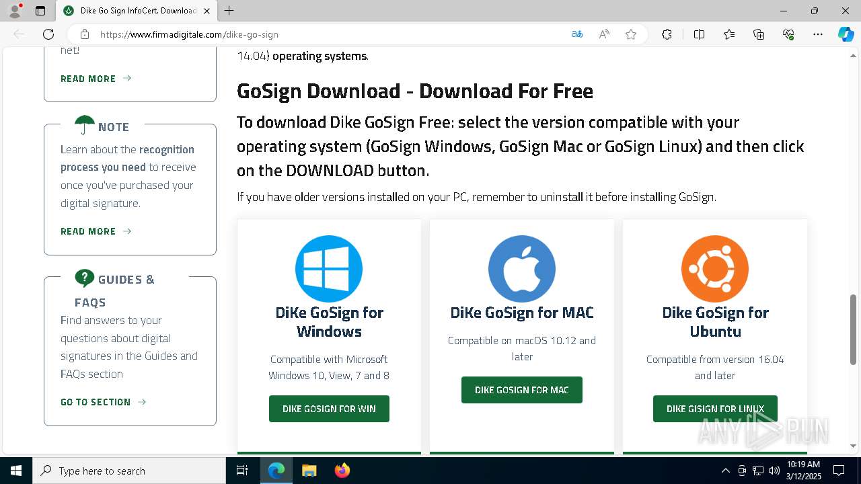Open a new browser tab
Screen dimensions: 861x484
coord(229,11)
